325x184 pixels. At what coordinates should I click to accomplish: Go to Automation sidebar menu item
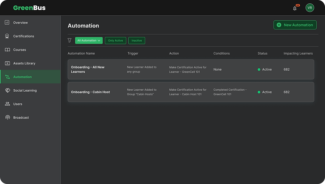pyautogui.click(x=23, y=77)
